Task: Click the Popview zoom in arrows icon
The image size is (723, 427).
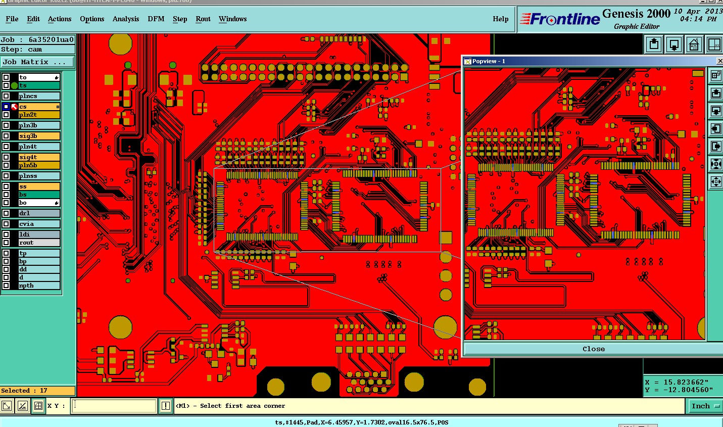Action: click(x=715, y=164)
